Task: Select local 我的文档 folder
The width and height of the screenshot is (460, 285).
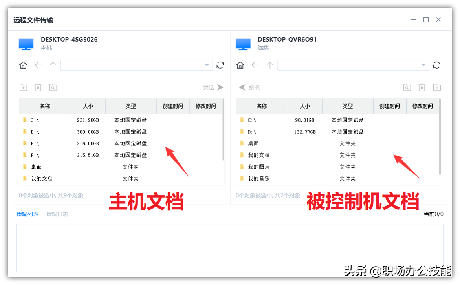Action: [x=121, y=179]
